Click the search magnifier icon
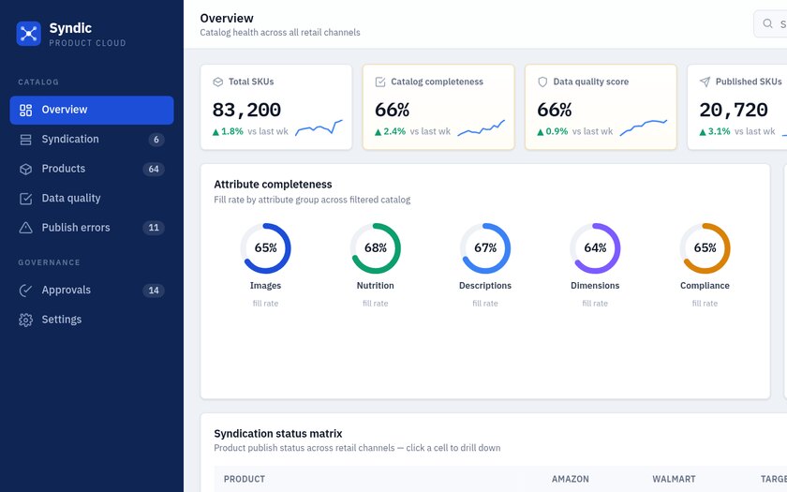Image resolution: width=787 pixels, height=492 pixels. coord(767,23)
